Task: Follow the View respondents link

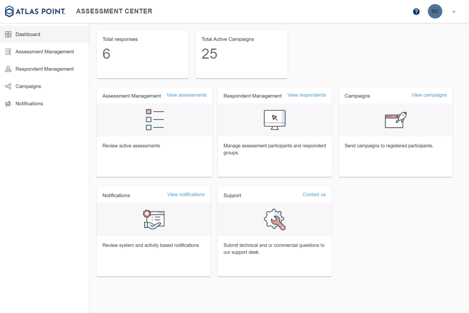Action: coord(306,95)
